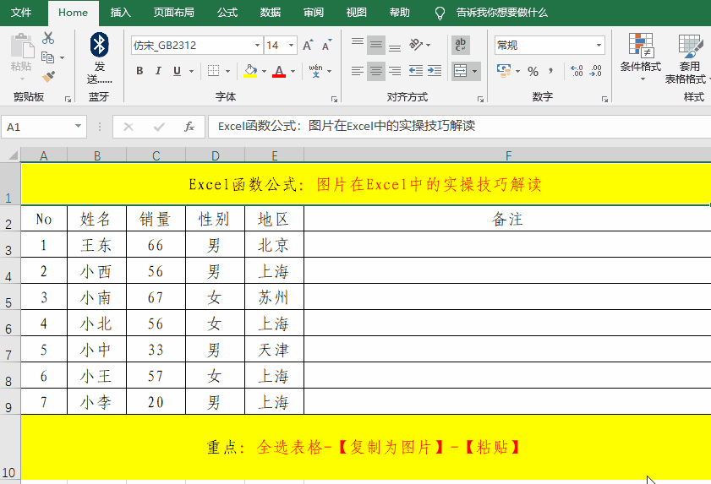Toggle Underline formatting
This screenshot has width=711, height=484.
click(177, 71)
